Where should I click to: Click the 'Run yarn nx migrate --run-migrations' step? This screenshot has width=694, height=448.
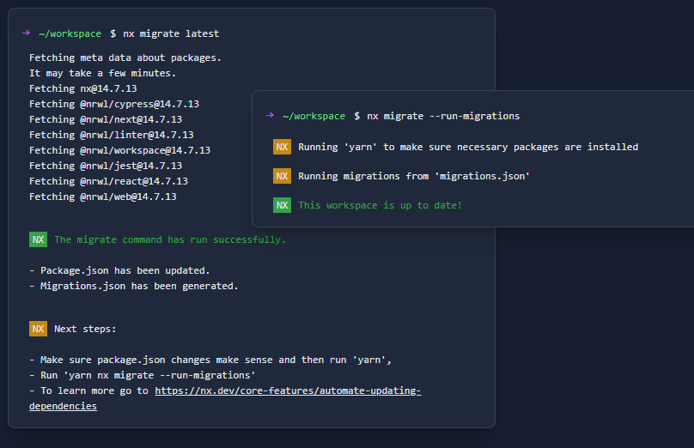click(x=142, y=375)
